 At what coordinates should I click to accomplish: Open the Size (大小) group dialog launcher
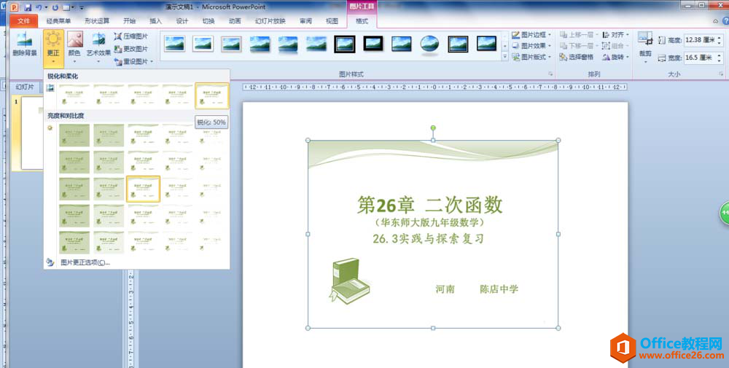coord(721,74)
